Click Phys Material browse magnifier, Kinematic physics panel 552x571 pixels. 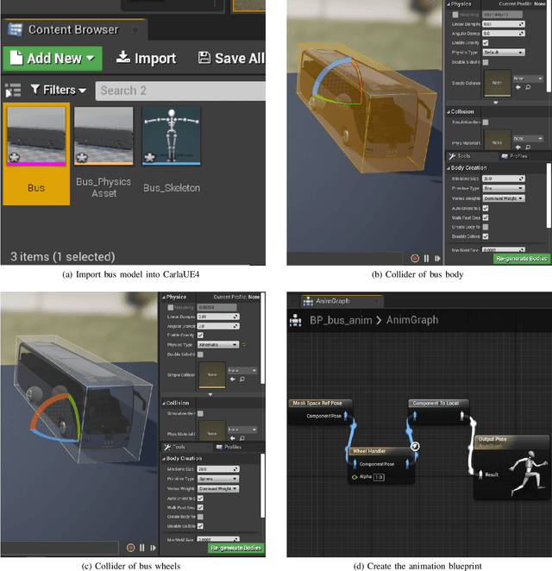[x=242, y=438]
